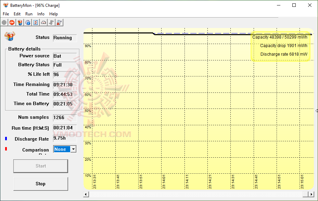Click the disabled Start button

[x=40, y=166]
